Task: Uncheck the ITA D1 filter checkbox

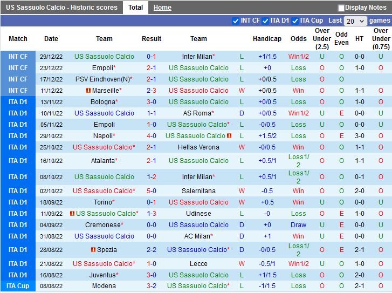Action: [265, 21]
